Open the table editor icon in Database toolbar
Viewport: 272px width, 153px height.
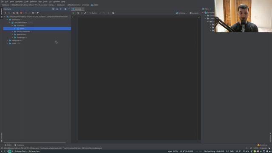click(x=33, y=13)
